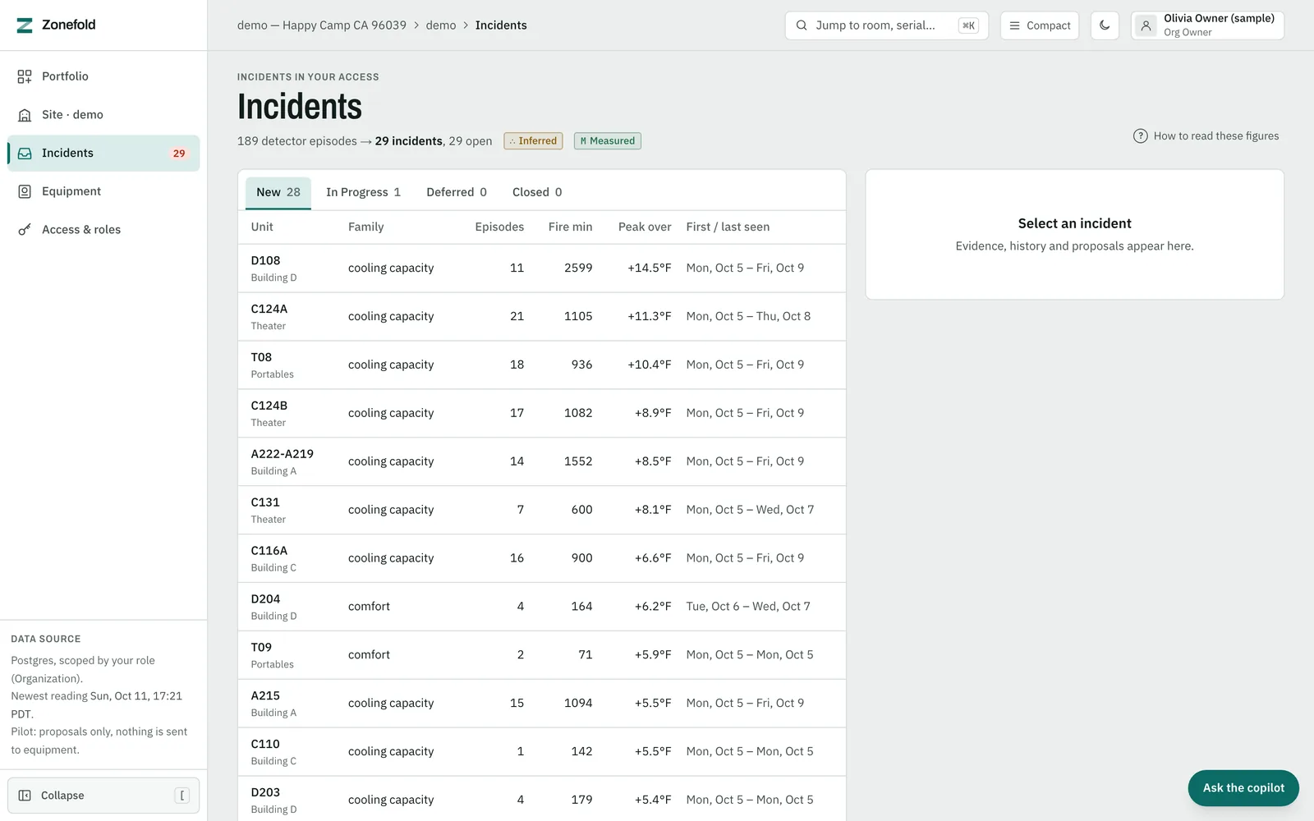Click the Peak over column header
The image size is (1314, 821).
pos(645,227)
